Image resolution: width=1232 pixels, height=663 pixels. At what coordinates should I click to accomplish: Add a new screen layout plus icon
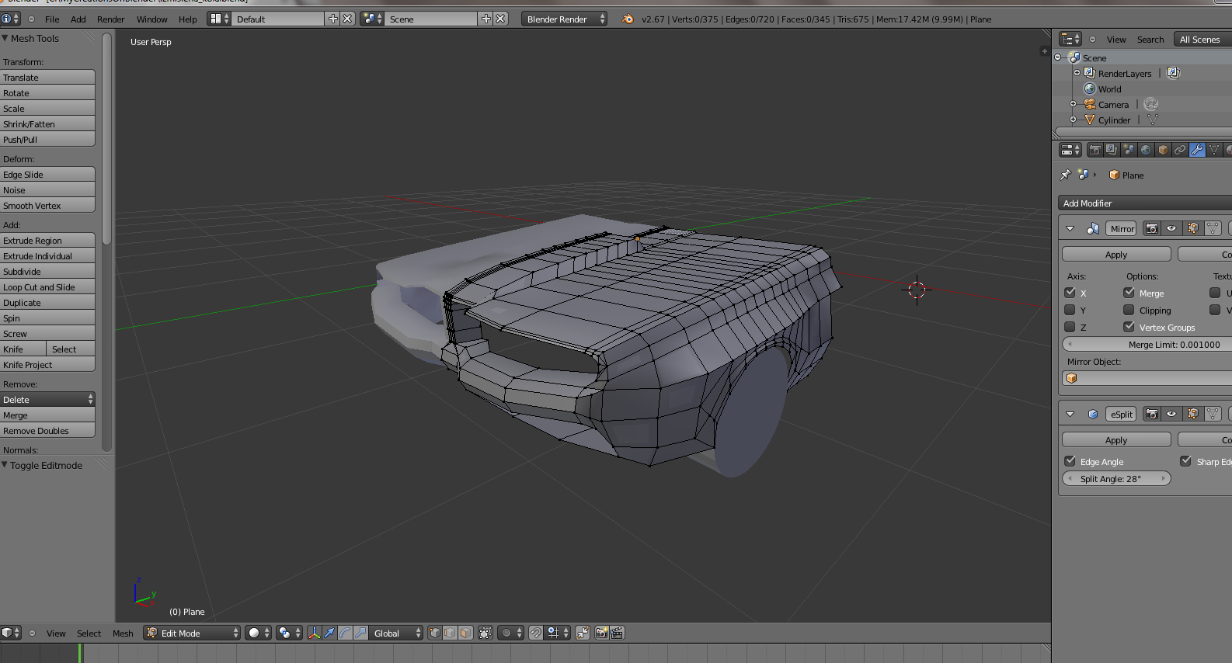point(333,19)
